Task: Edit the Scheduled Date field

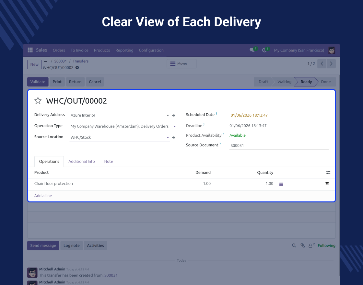Action: pos(279,115)
